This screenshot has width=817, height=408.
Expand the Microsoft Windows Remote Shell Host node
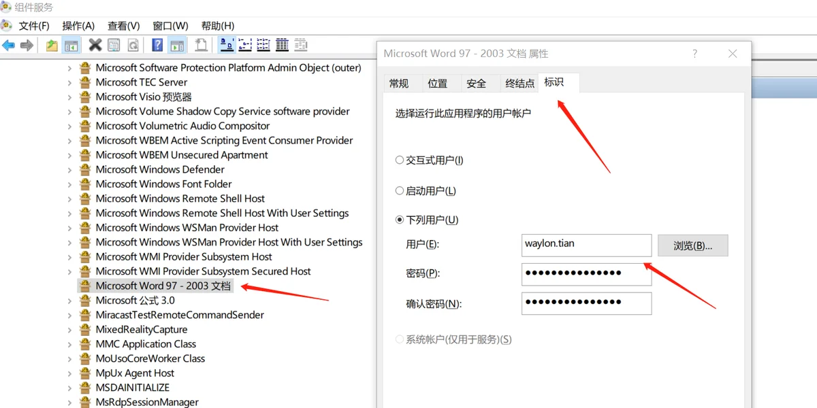coord(69,199)
